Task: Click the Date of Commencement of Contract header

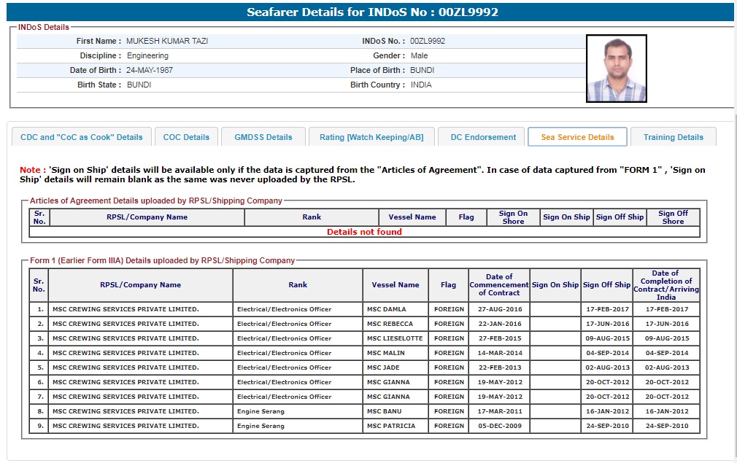Action: [498, 285]
